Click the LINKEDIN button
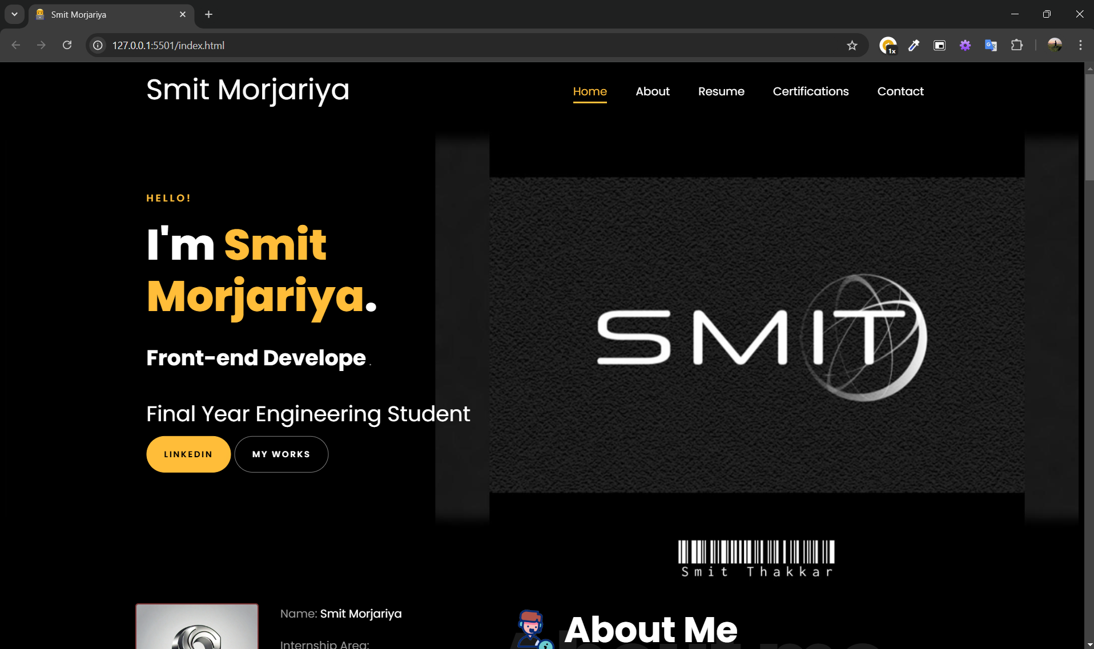Image resolution: width=1094 pixels, height=649 pixels. pos(188,454)
